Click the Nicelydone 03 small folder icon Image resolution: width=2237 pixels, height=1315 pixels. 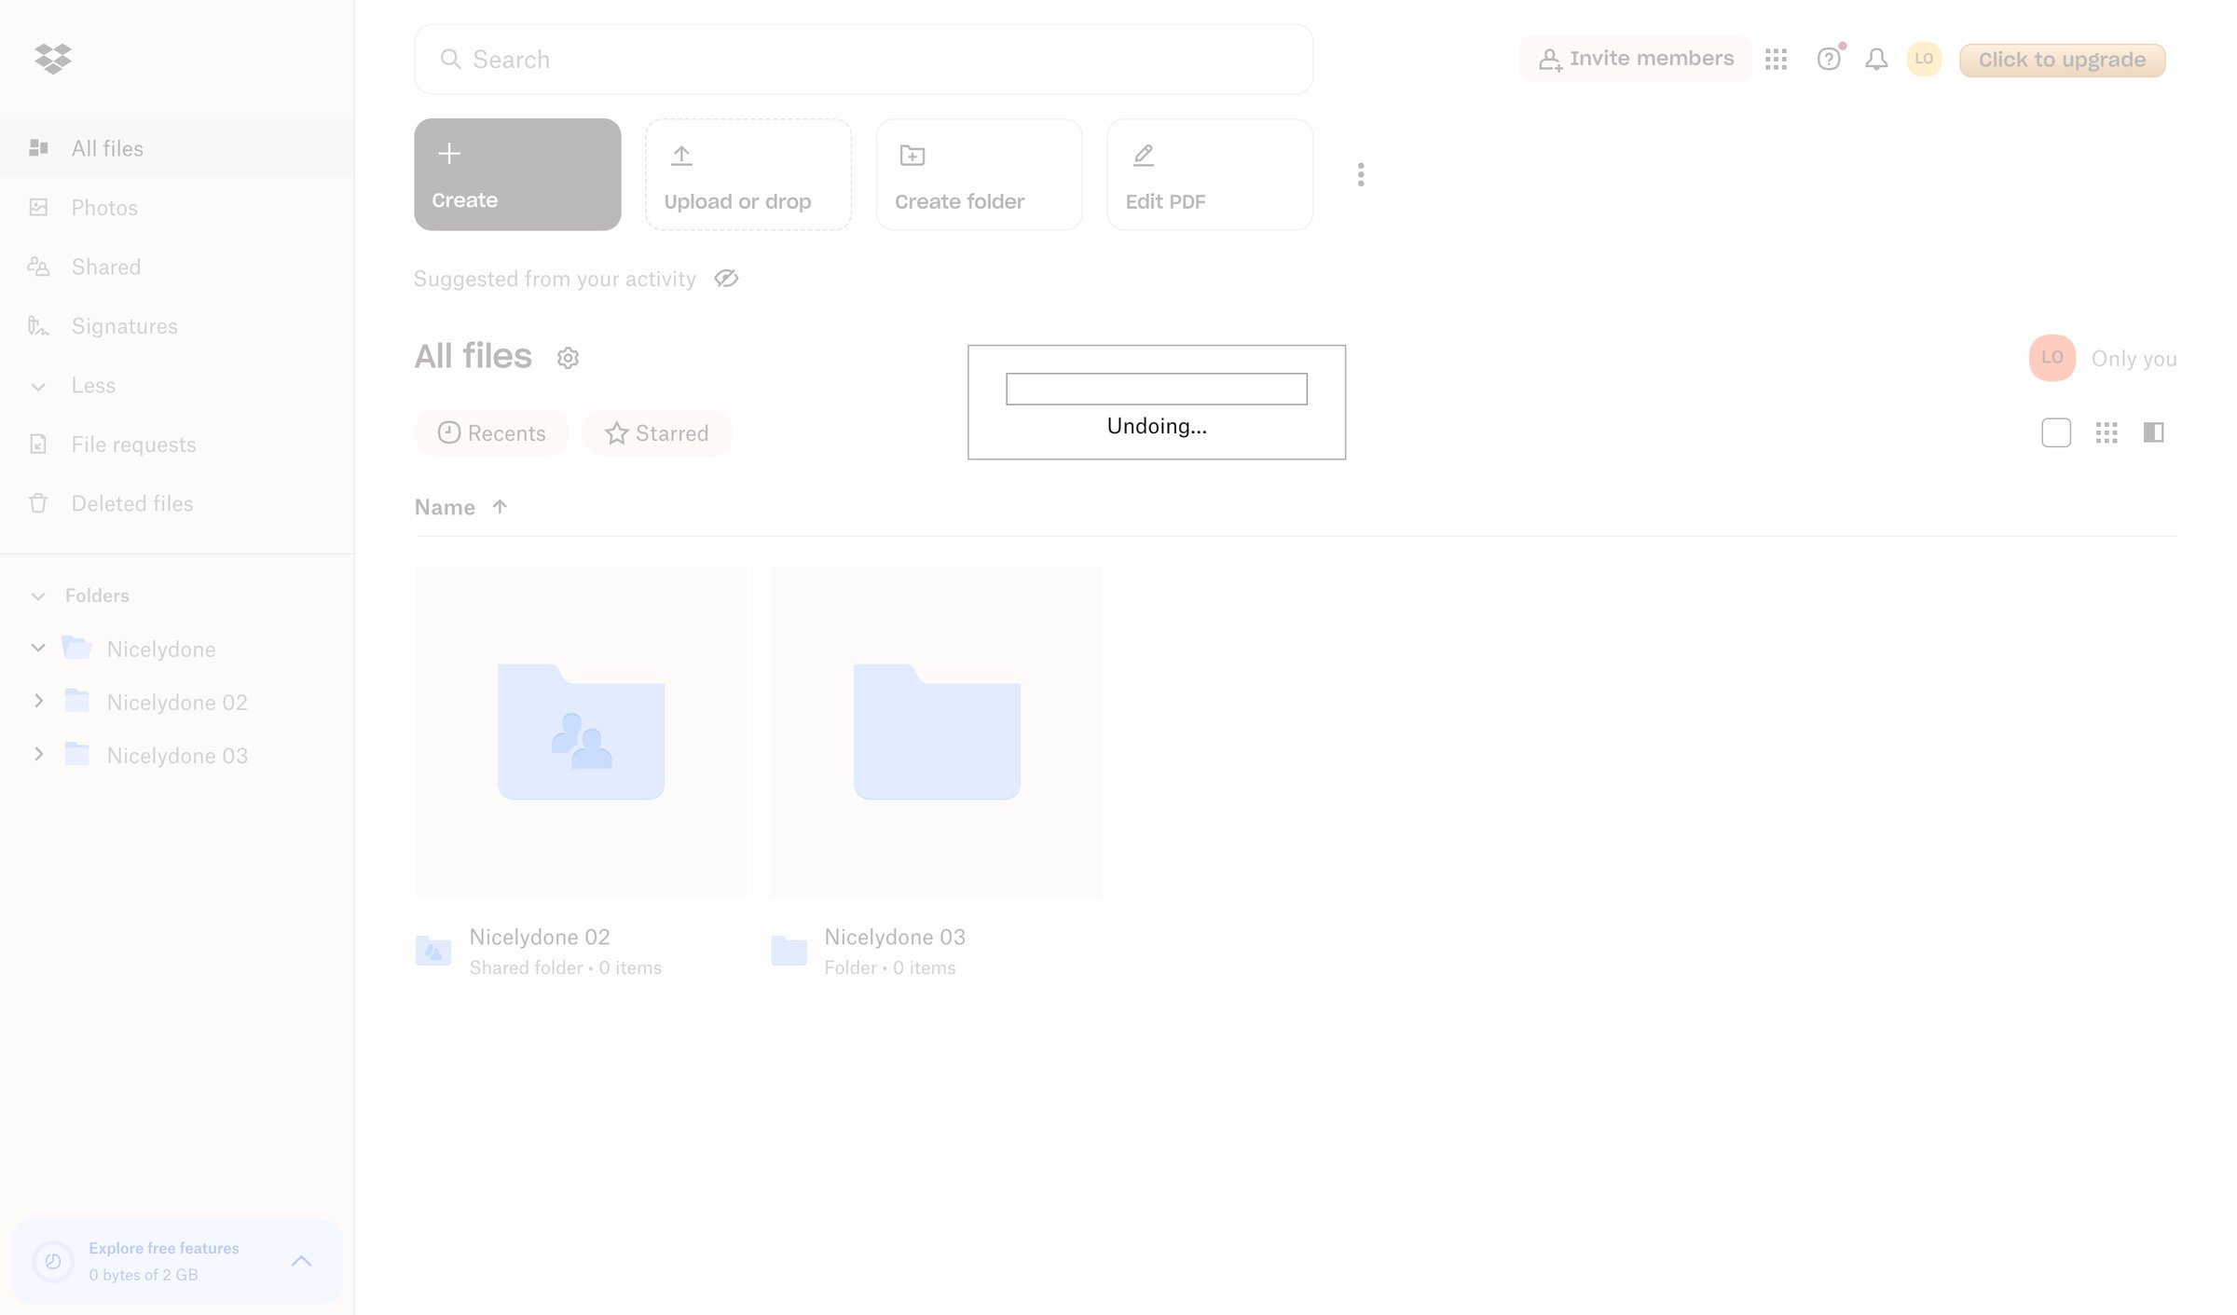coord(789,951)
